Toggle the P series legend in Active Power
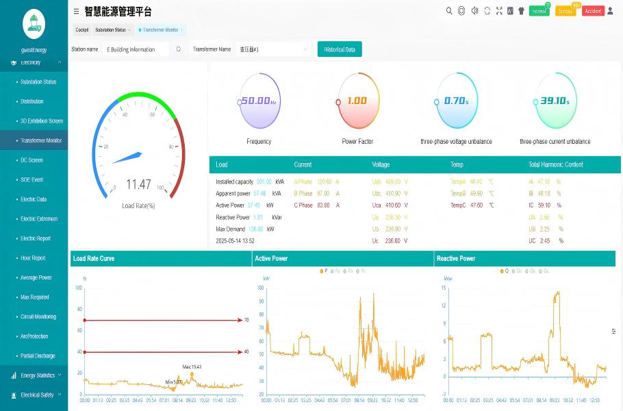This screenshot has width=623, height=411. click(323, 271)
